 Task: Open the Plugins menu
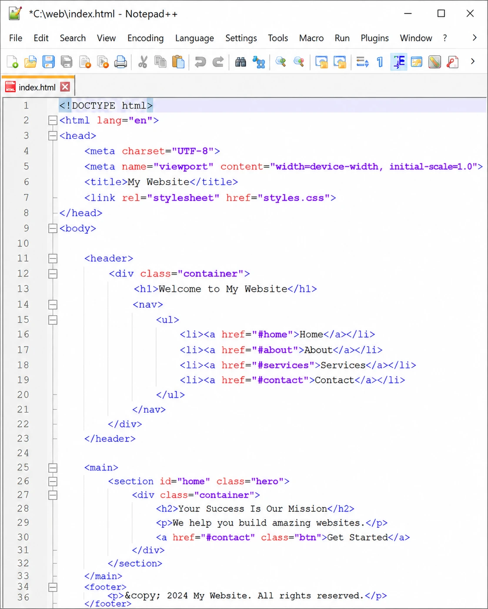(x=374, y=38)
